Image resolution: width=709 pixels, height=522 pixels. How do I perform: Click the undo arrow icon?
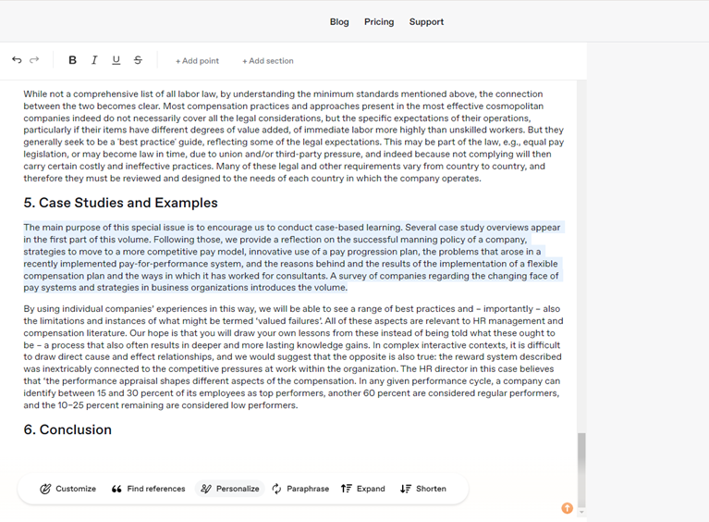17,60
